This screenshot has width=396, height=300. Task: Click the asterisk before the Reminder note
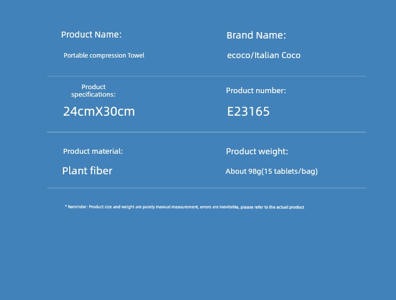66,206
